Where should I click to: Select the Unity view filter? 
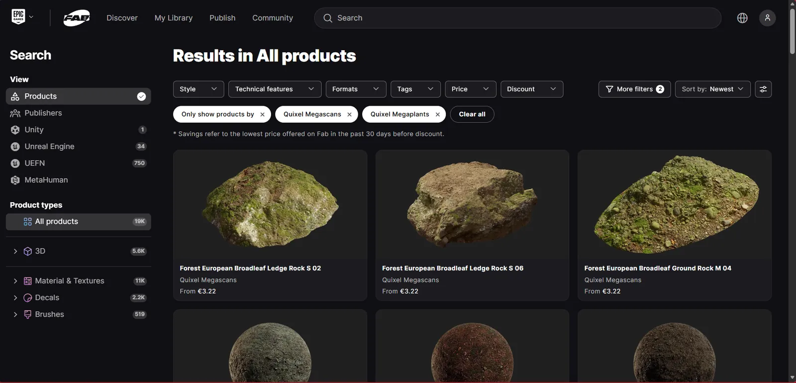(79, 130)
